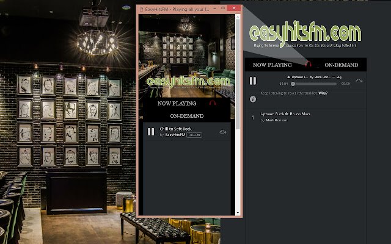Click the progress bar track to seek
The height and width of the screenshot is (244, 391).
(x=314, y=84)
